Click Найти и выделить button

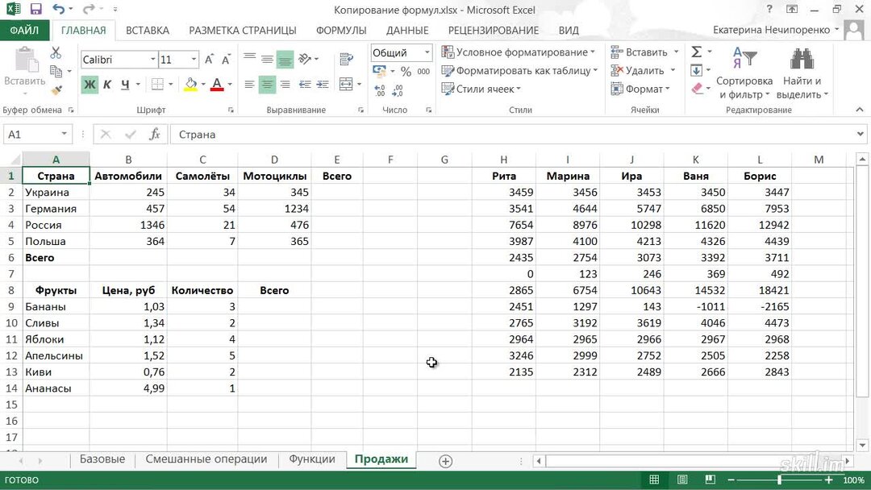[802, 73]
